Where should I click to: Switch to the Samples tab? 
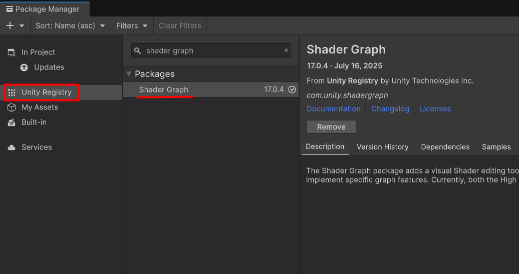click(x=496, y=147)
